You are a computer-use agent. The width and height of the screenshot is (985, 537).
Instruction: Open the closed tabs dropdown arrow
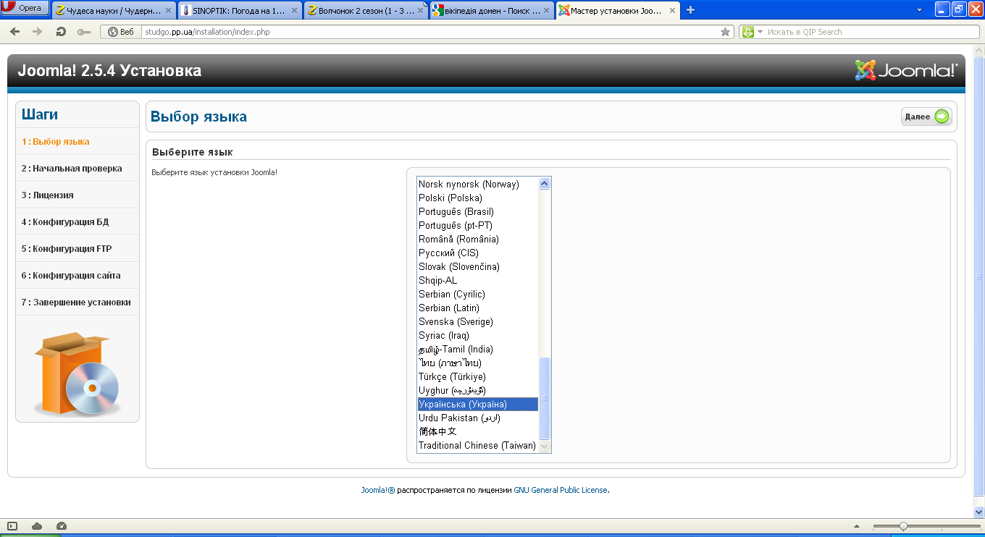(x=919, y=10)
